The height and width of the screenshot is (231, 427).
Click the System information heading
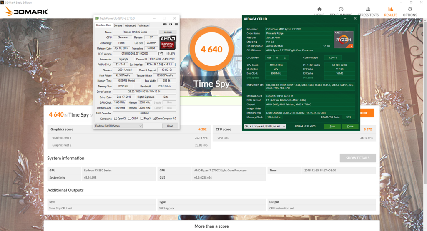point(65,158)
